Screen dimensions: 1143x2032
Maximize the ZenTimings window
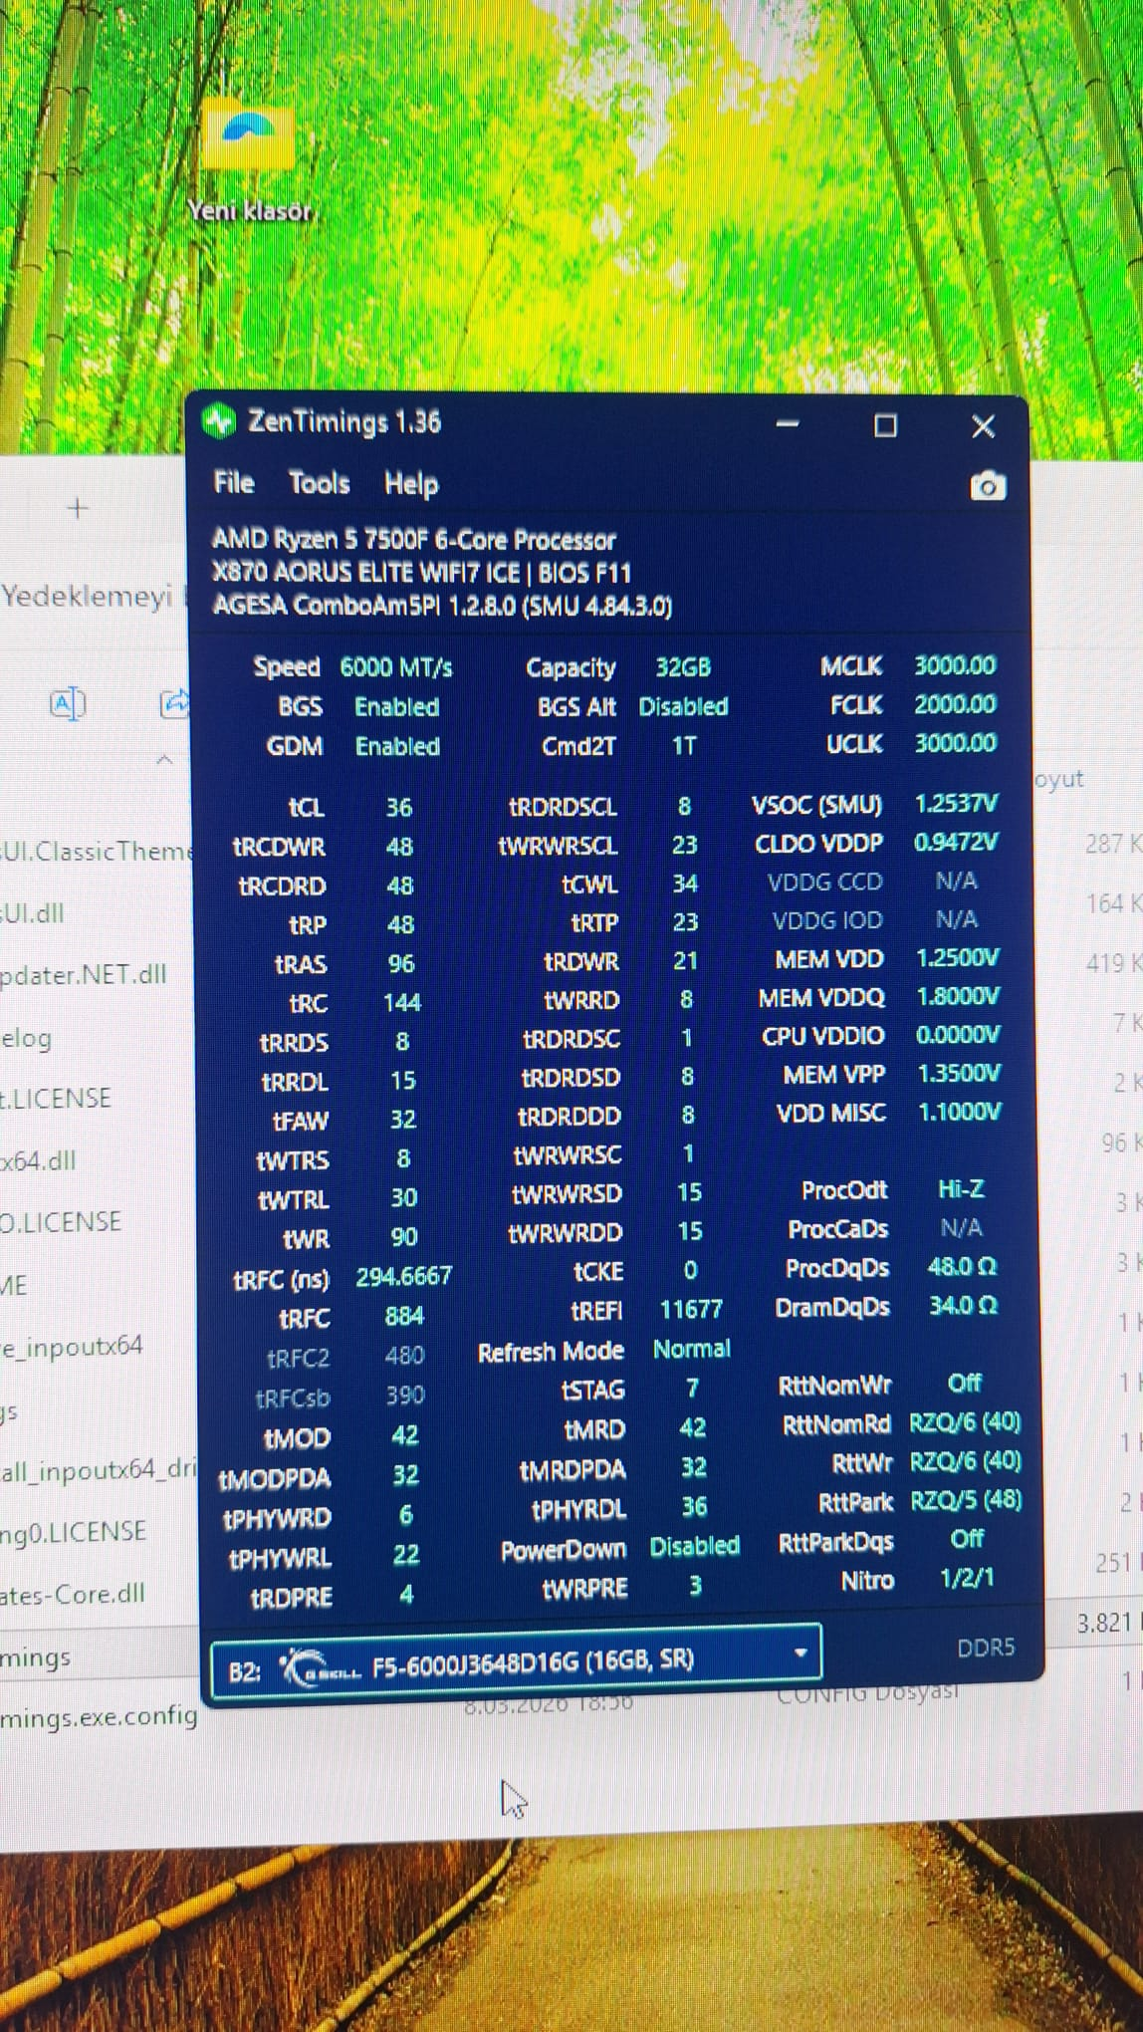pos(885,426)
